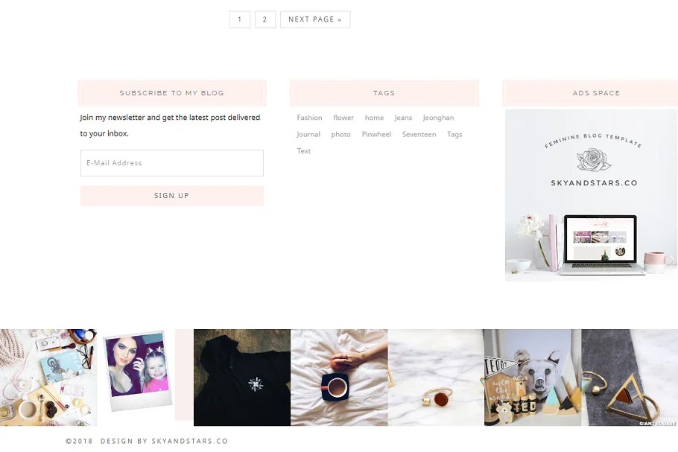
Task: Go to pagination page 1
Action: [240, 19]
